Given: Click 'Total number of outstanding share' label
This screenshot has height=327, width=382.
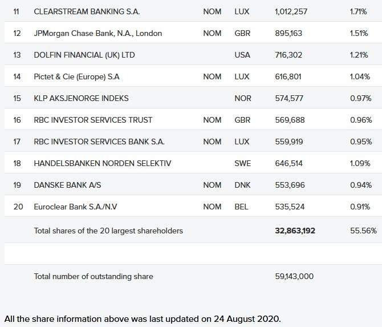Looking at the screenshot, I should [94, 276].
